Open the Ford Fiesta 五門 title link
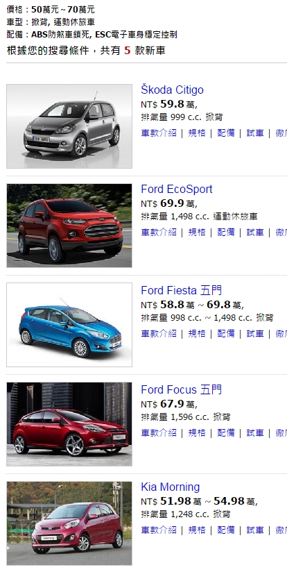 [182, 290]
